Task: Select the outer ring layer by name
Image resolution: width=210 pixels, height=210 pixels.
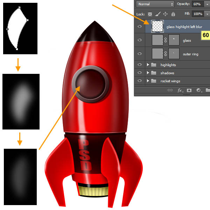Action: (191, 54)
